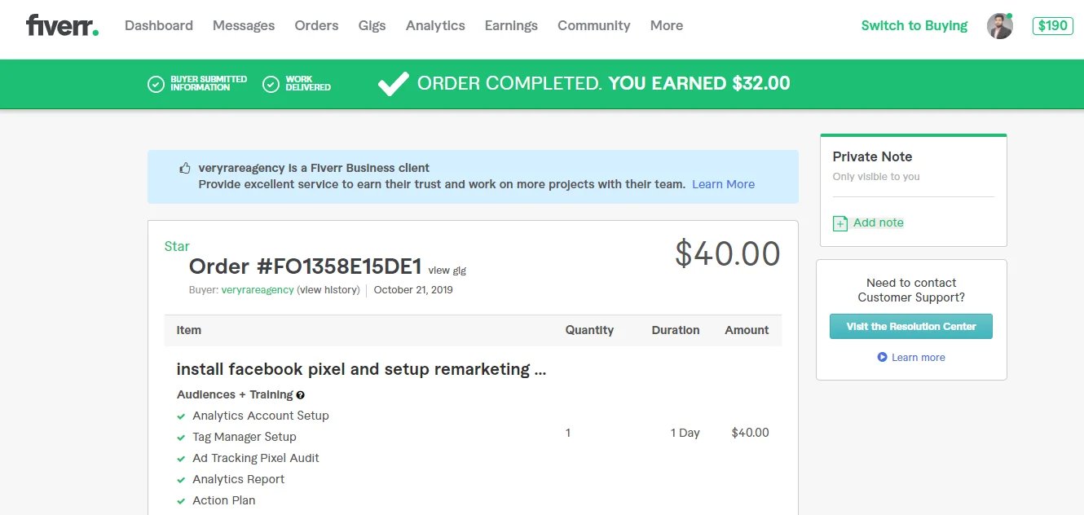
Task: Click the view history link
Action: (x=328, y=290)
